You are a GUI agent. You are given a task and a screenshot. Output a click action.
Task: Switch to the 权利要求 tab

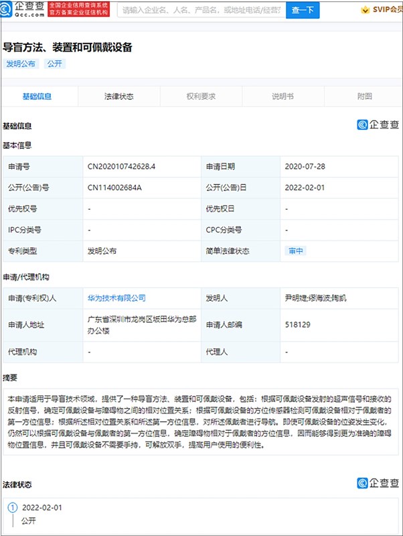click(201, 96)
